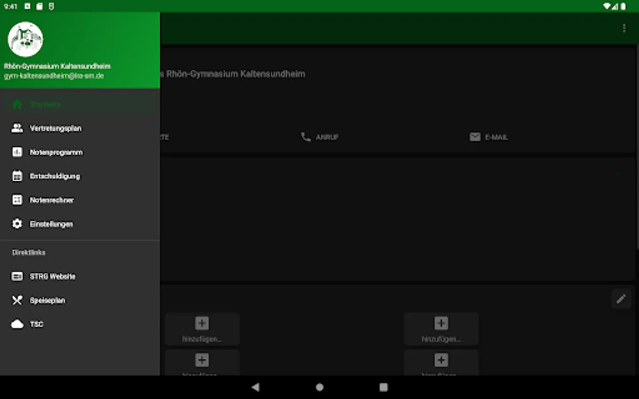Tap the Android back navigation button
This screenshot has height=399, width=639.
click(x=255, y=387)
